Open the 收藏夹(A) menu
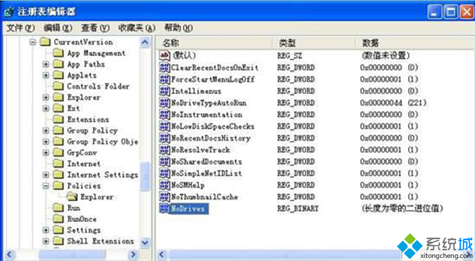475x261 pixels. [x=136, y=27]
